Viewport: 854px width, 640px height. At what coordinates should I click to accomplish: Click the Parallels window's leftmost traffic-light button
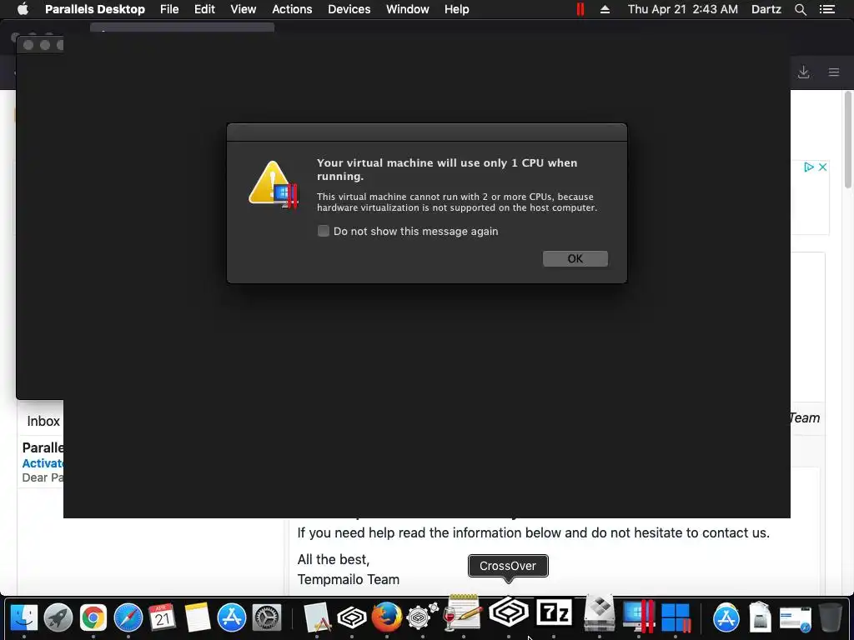coord(28,45)
